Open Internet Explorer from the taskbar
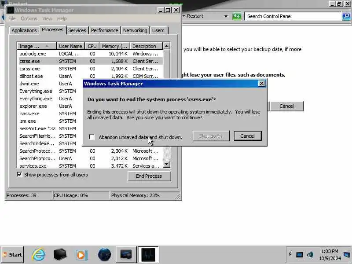Screen dimensions: 352x264 coord(39,255)
